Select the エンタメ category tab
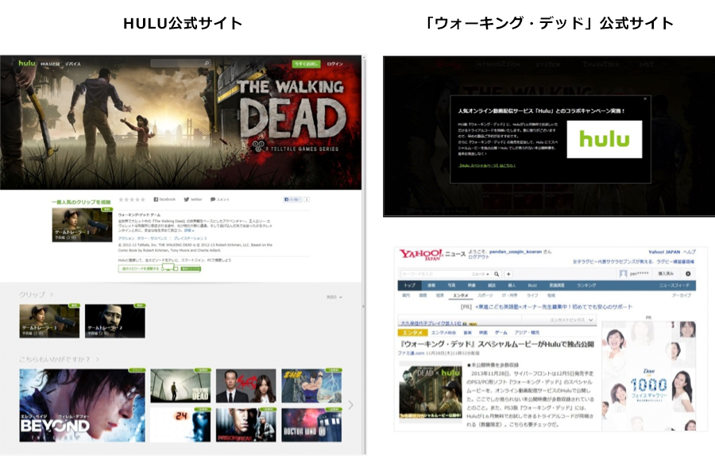715x456 pixels. [x=460, y=296]
